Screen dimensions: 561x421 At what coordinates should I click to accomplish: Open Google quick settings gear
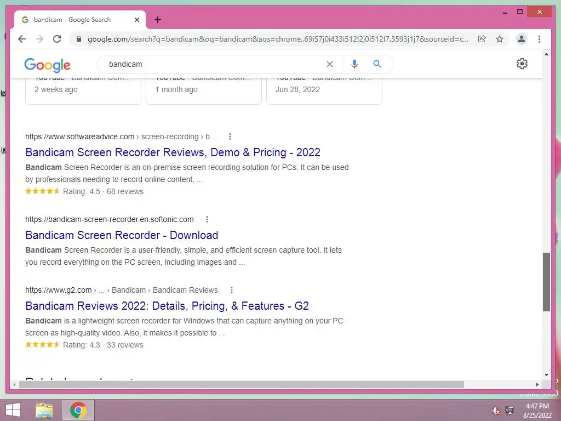522,64
